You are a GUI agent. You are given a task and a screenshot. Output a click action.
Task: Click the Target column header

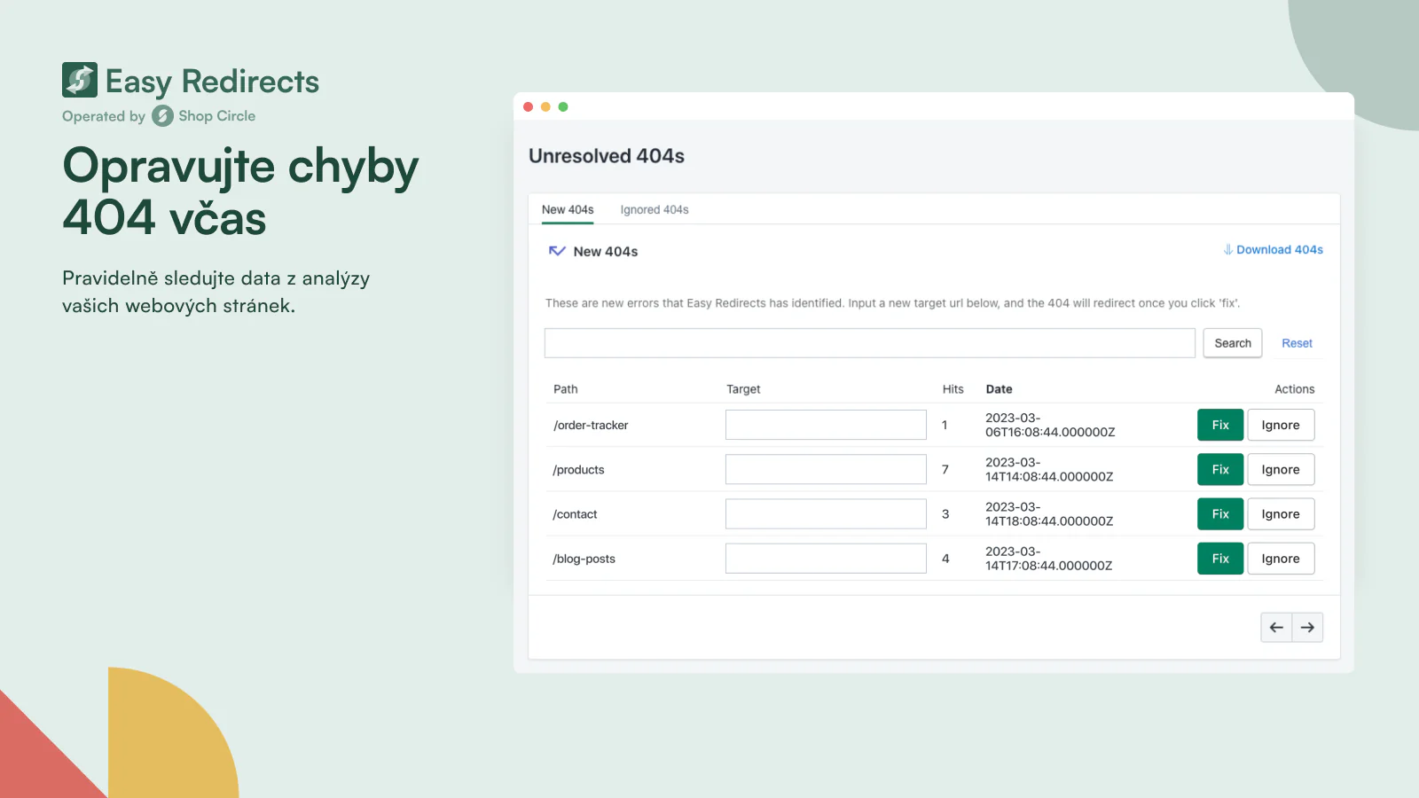pyautogui.click(x=743, y=389)
